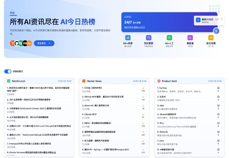Click the 05月27日 16:06 Hacker News timestamp
The width and height of the screenshot is (229, 158).
coord(140,81)
